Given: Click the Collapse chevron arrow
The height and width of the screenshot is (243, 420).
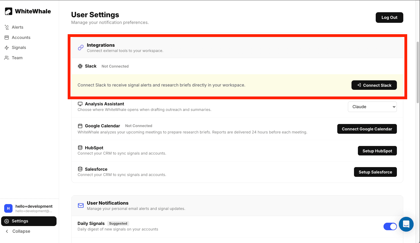Looking at the screenshot, I should pos(7,231).
